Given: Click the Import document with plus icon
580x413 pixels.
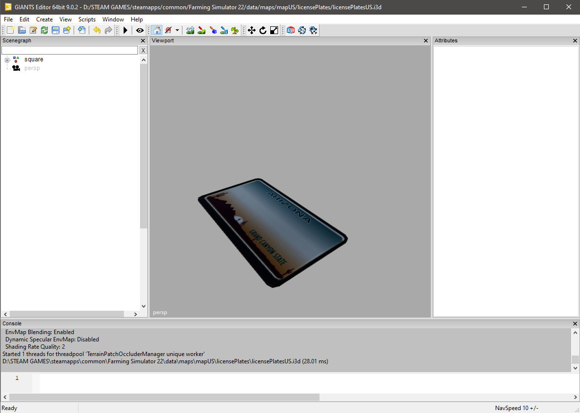Looking at the screenshot, I should 82,30.
